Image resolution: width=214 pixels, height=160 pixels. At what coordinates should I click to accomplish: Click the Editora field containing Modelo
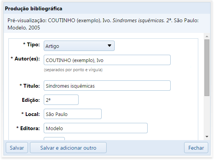[95, 128]
